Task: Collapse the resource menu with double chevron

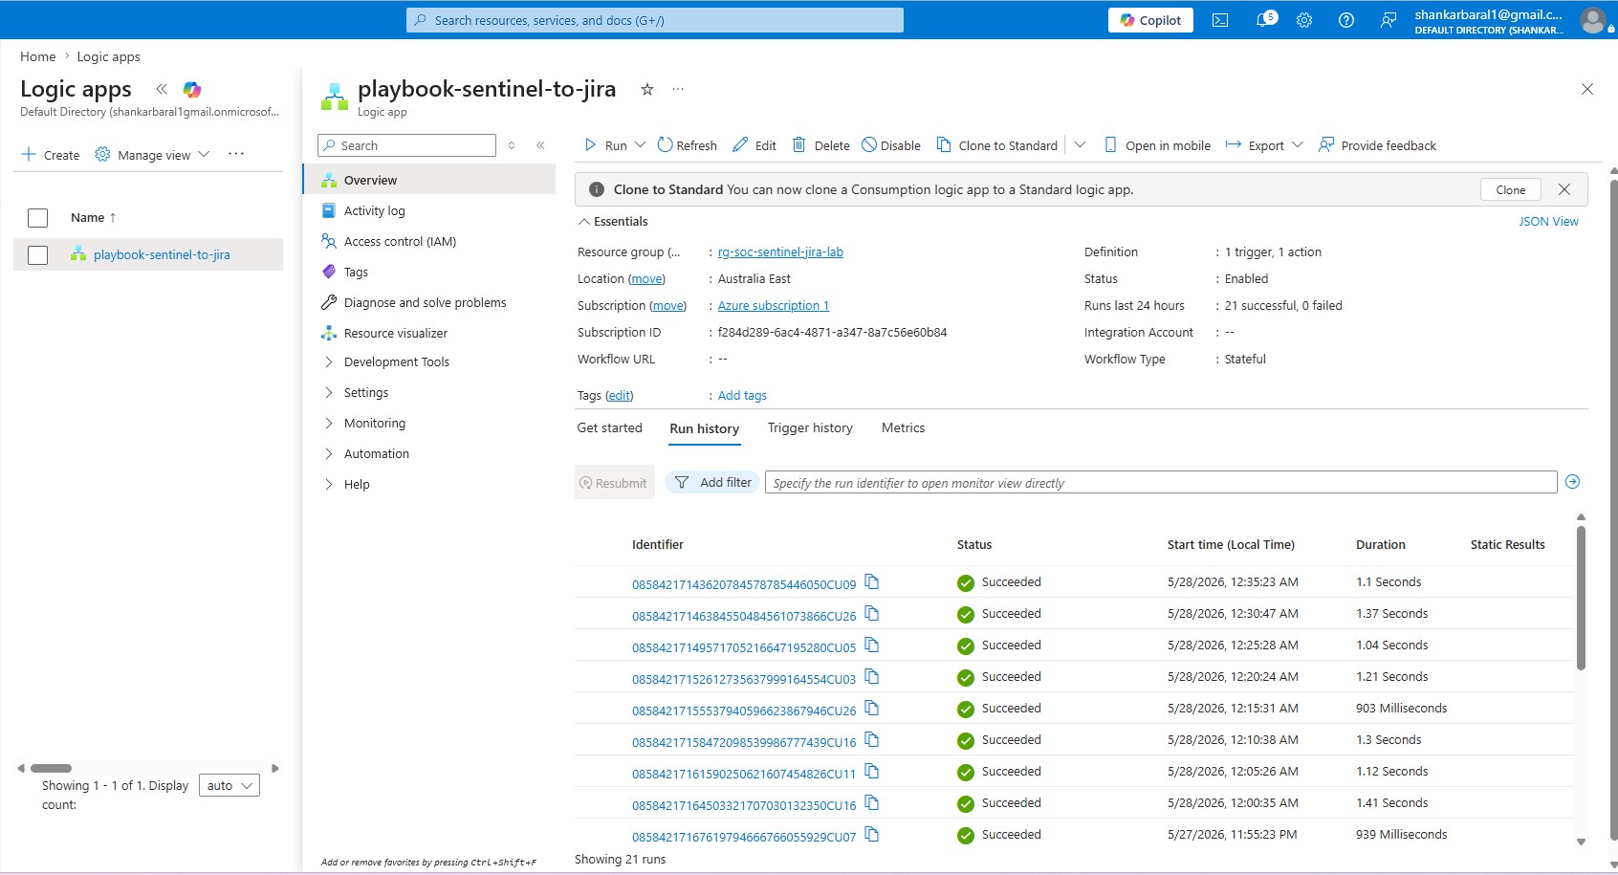Action: pyautogui.click(x=540, y=145)
